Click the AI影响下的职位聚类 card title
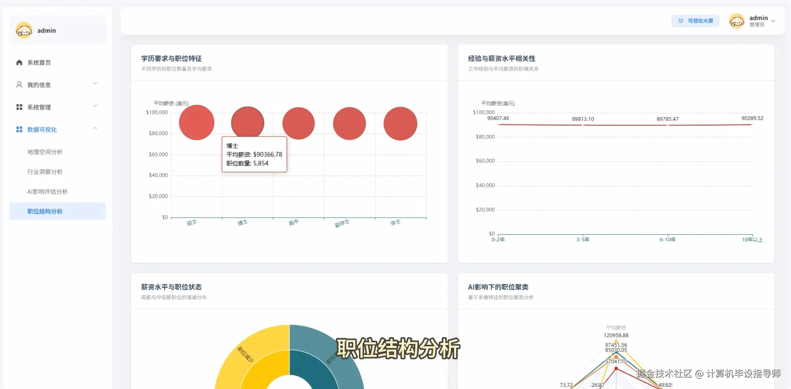 tap(498, 287)
